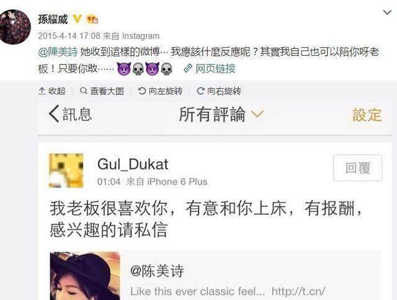Open the 网页链接 web link
Viewport: 397px width, 300px height.
(215, 68)
